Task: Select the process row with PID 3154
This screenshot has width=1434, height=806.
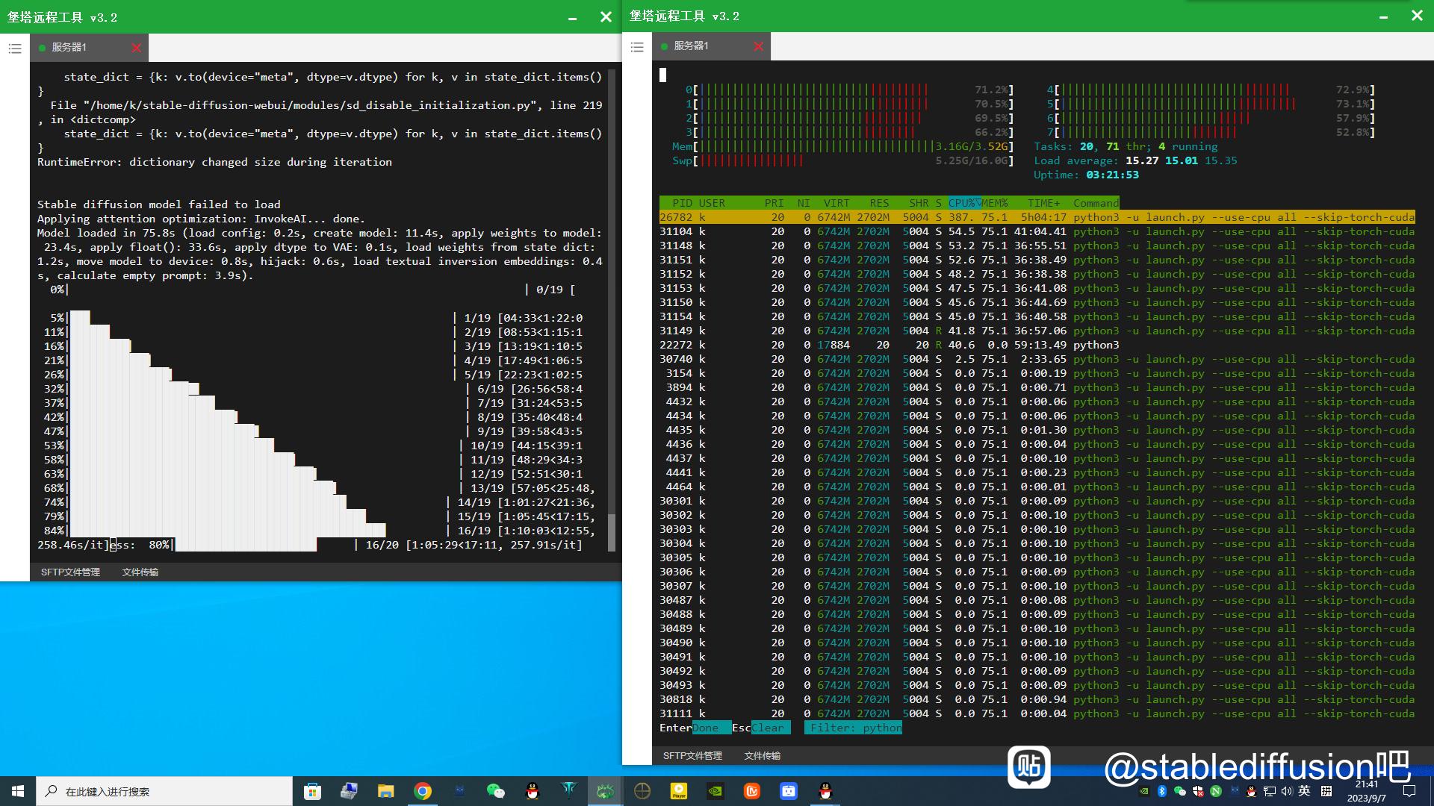Action: click(x=1037, y=373)
